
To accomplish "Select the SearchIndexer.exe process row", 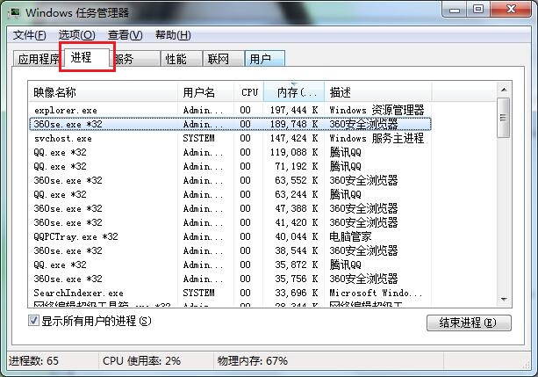I will [230, 294].
